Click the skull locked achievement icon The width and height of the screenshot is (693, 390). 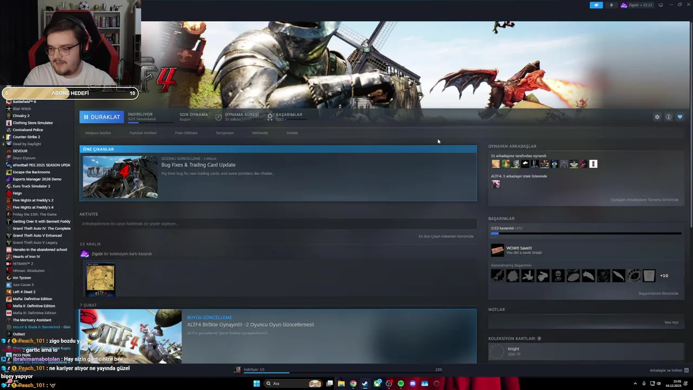coord(558,276)
